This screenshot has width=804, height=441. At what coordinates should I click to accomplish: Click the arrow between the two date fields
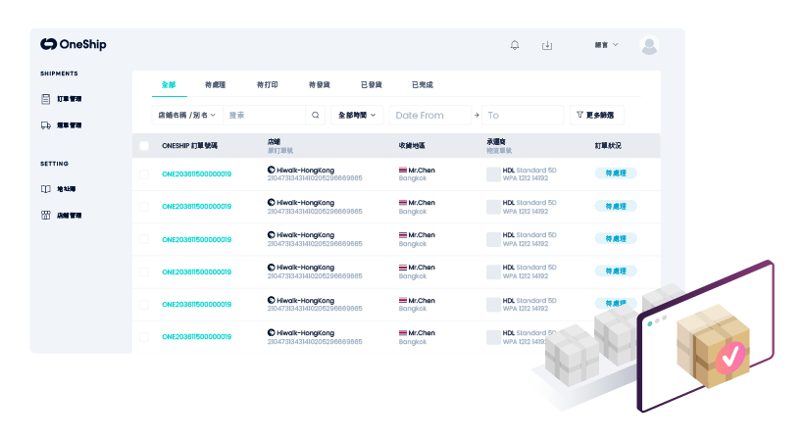pyautogui.click(x=477, y=116)
